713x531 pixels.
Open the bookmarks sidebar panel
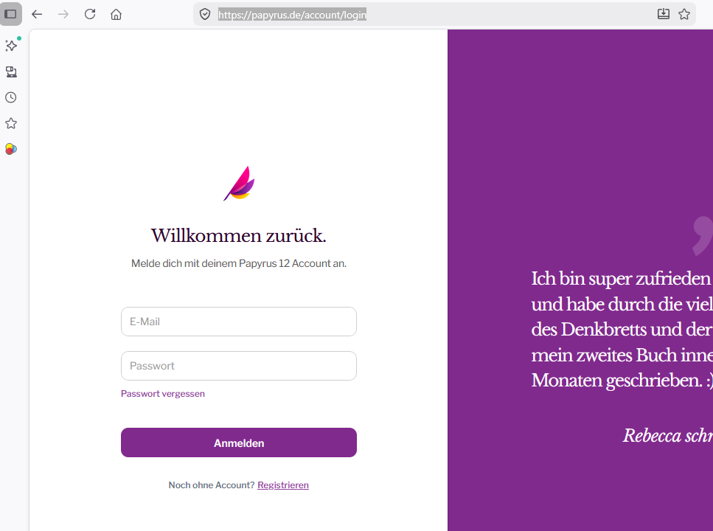(x=11, y=123)
